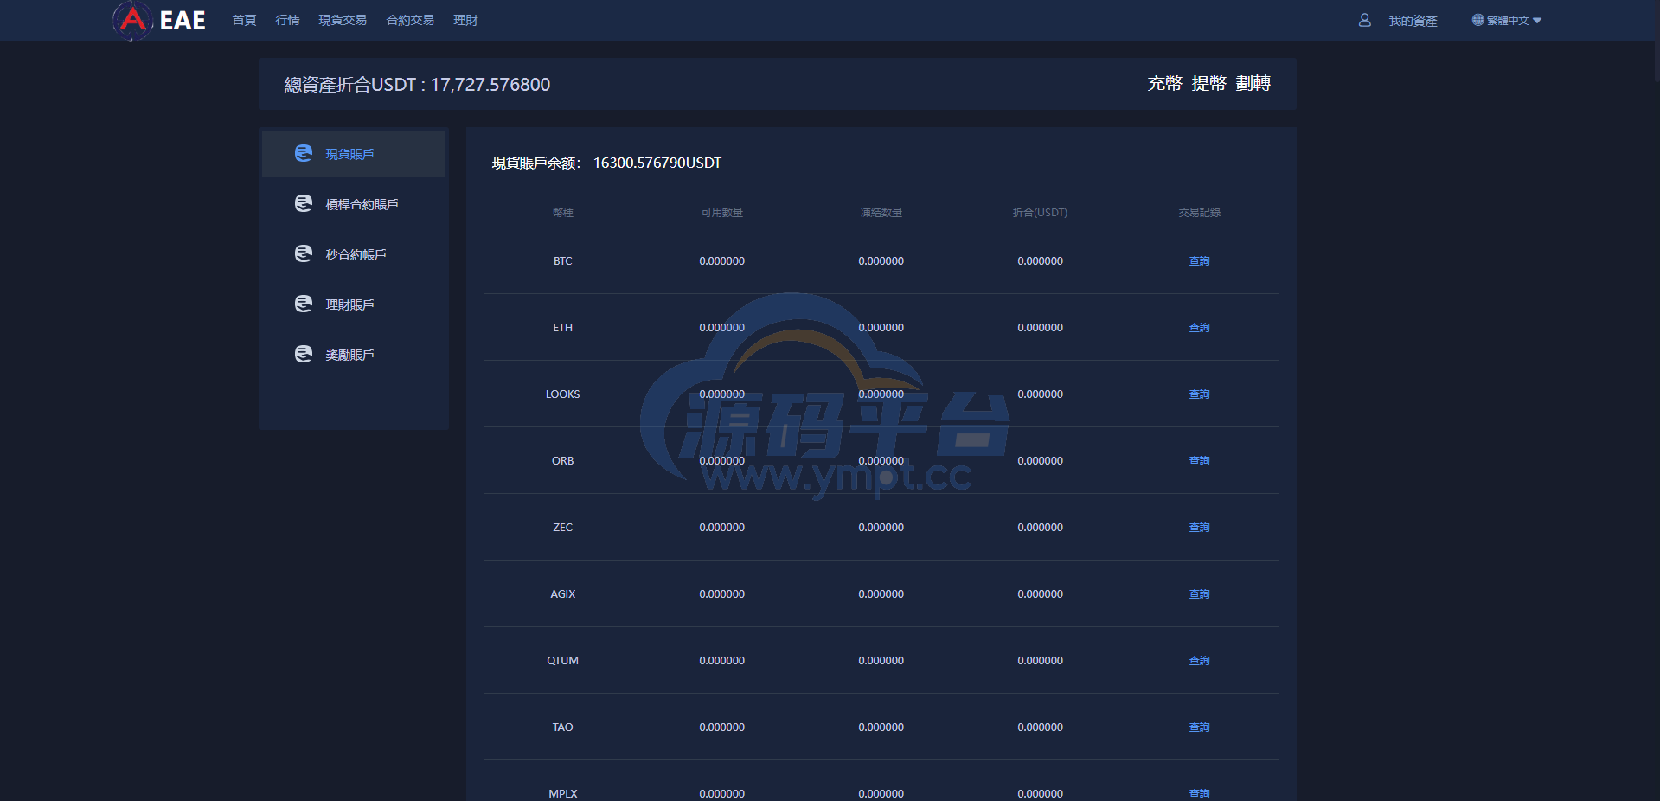This screenshot has height=801, width=1660.
Task: Select the 槓桿合約賬戶 tab in sidebar
Action: click(354, 204)
